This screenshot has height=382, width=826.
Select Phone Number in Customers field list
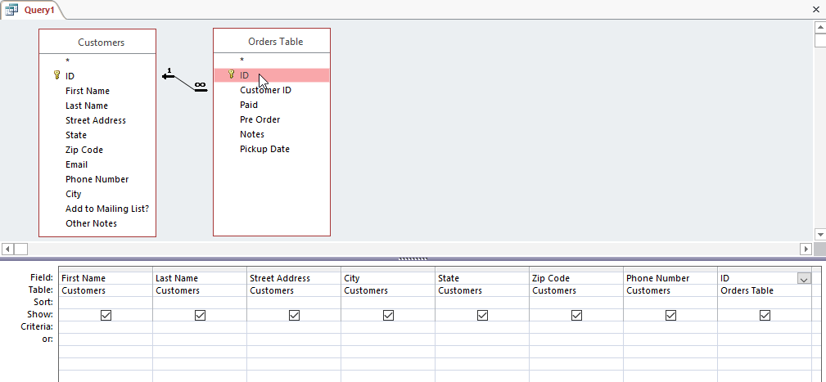[x=97, y=179]
